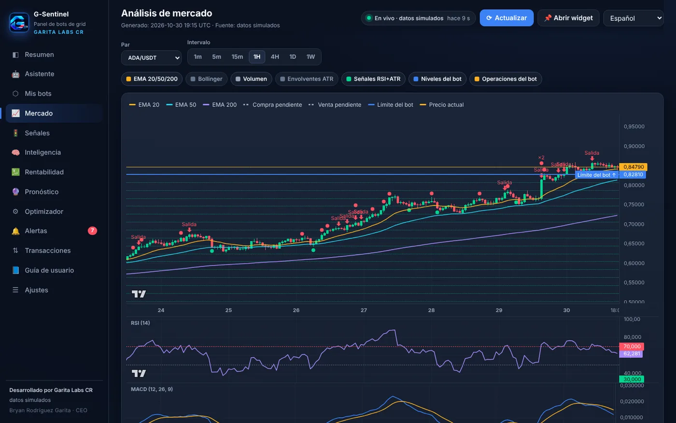The image size is (676, 423).
Task: Click the TradingView logo on price chart
Action: point(139,294)
